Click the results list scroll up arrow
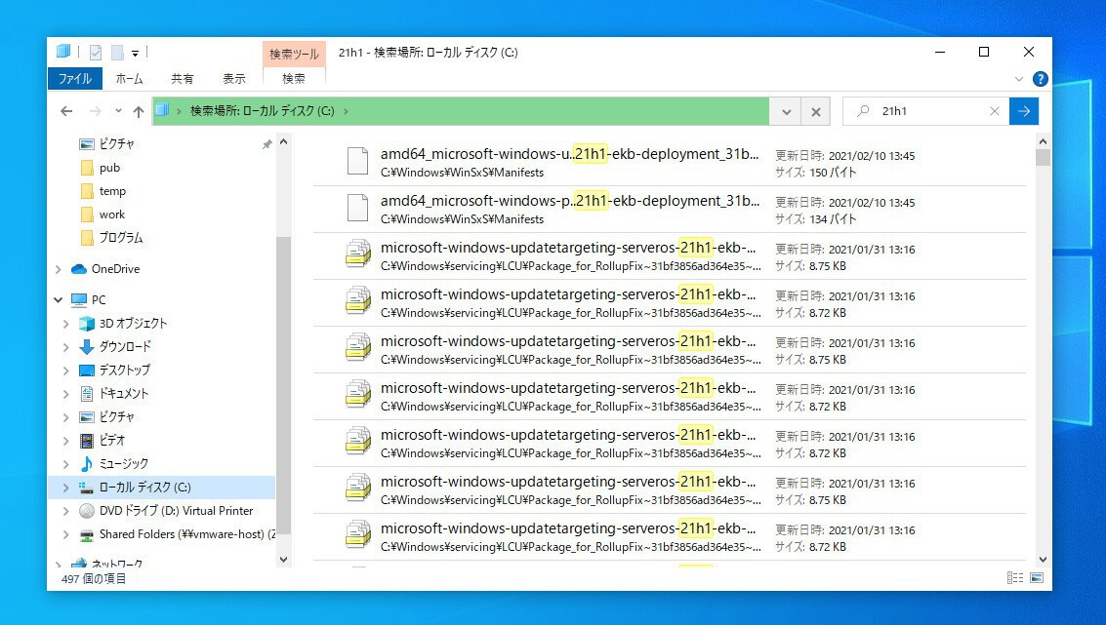This screenshot has width=1106, height=625. [x=1044, y=141]
